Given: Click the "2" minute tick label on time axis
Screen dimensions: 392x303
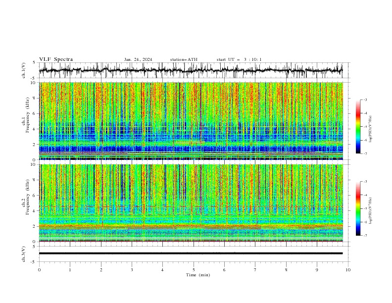Looking at the screenshot, I should [x=101, y=270].
